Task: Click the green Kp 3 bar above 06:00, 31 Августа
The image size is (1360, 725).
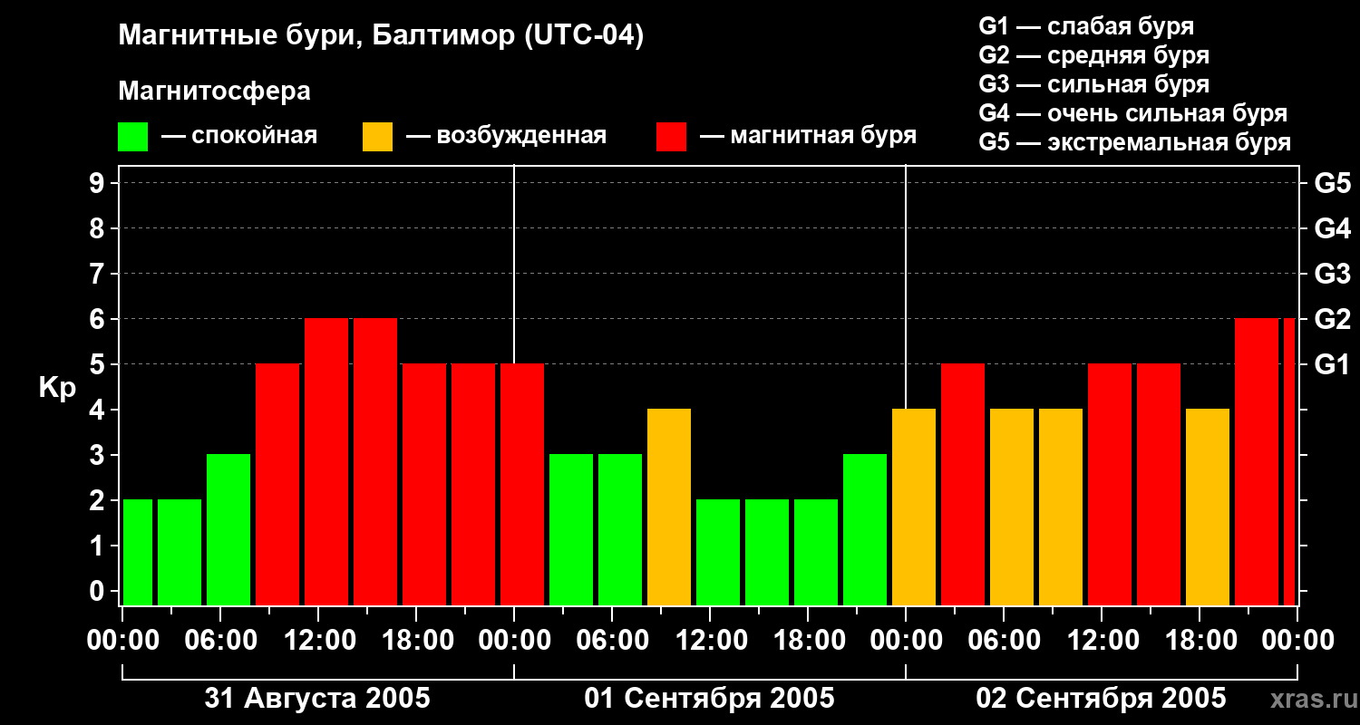Action: pyautogui.click(x=228, y=530)
